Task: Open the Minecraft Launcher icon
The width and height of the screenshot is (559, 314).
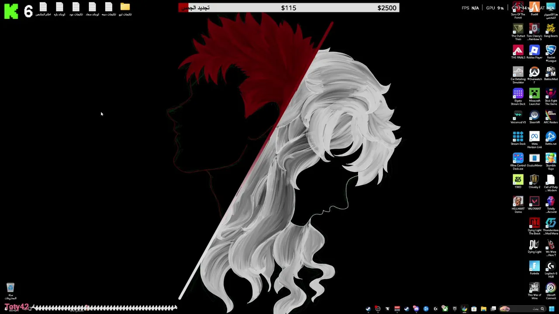Action: pos(534,97)
